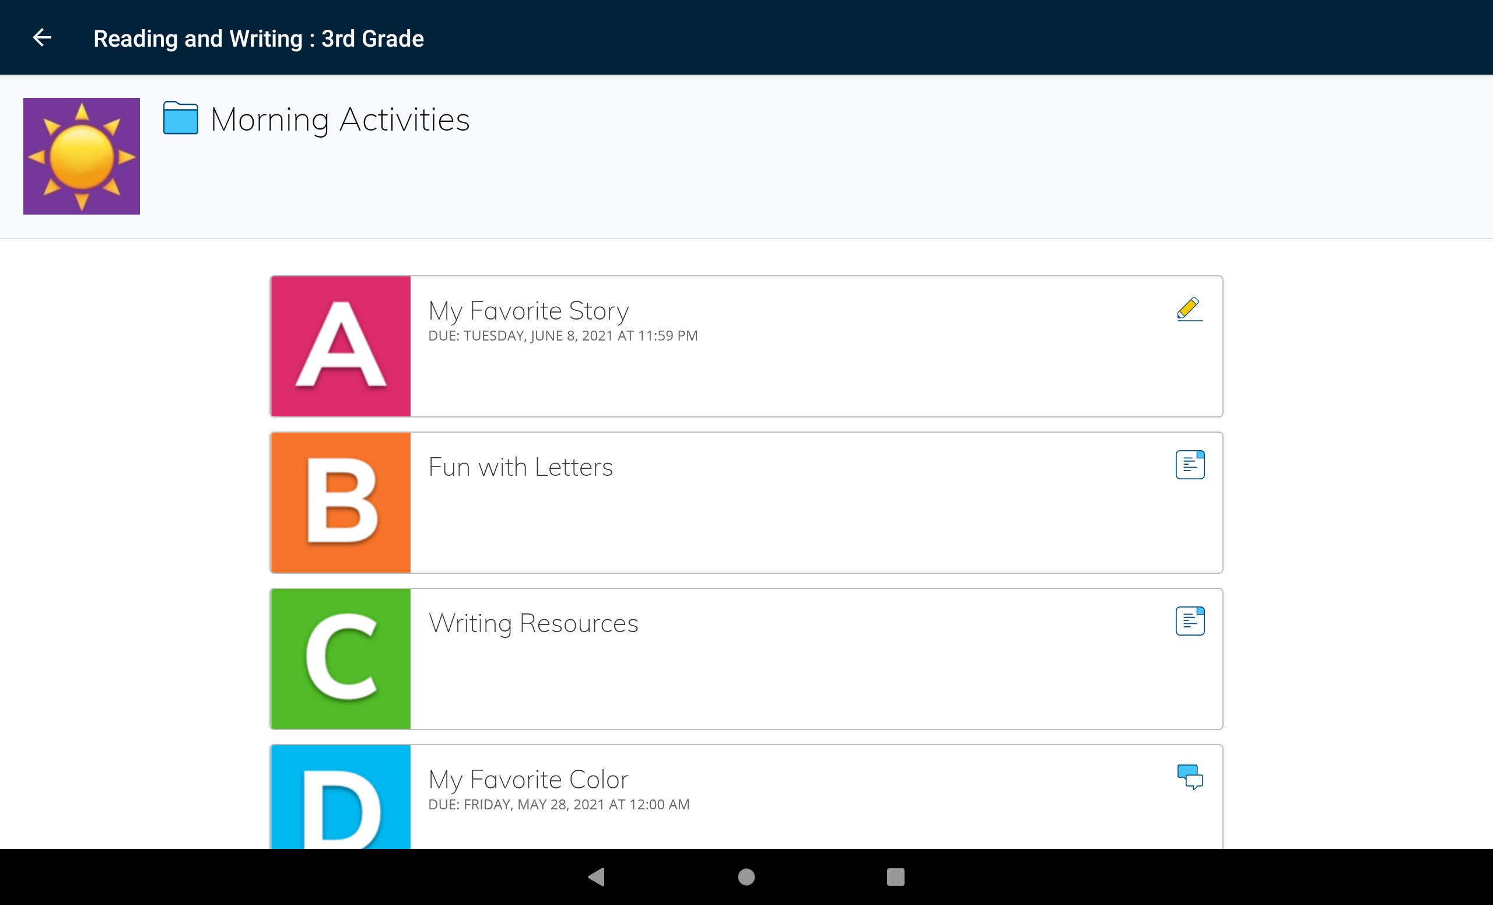The height and width of the screenshot is (905, 1493).
Task: Click the discussion bubbles icon
Action: (1189, 777)
